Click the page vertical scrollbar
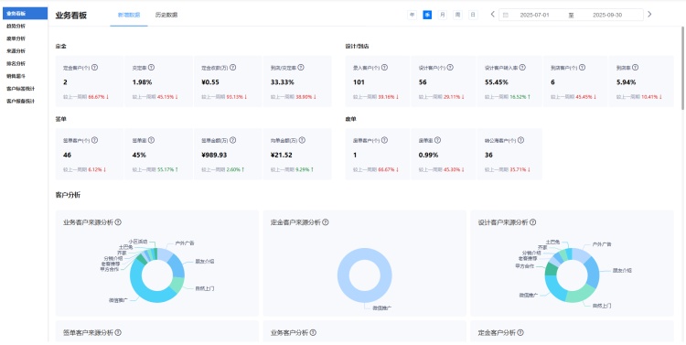Viewport: 686px width, 345px height. pos(683,68)
